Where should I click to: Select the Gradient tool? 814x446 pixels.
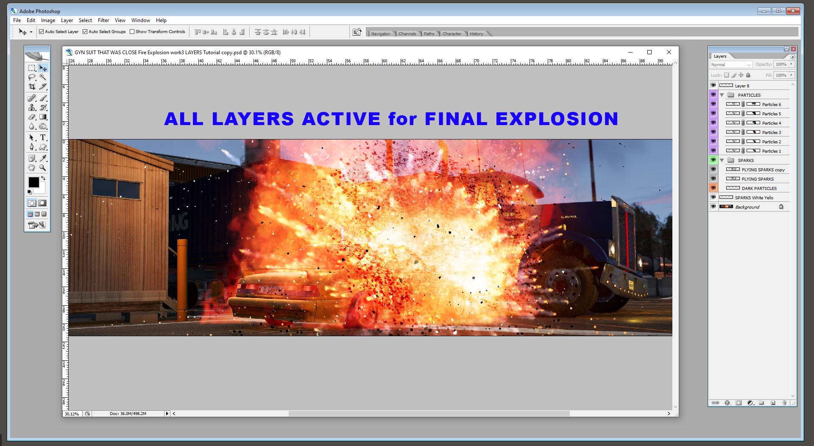coord(43,117)
